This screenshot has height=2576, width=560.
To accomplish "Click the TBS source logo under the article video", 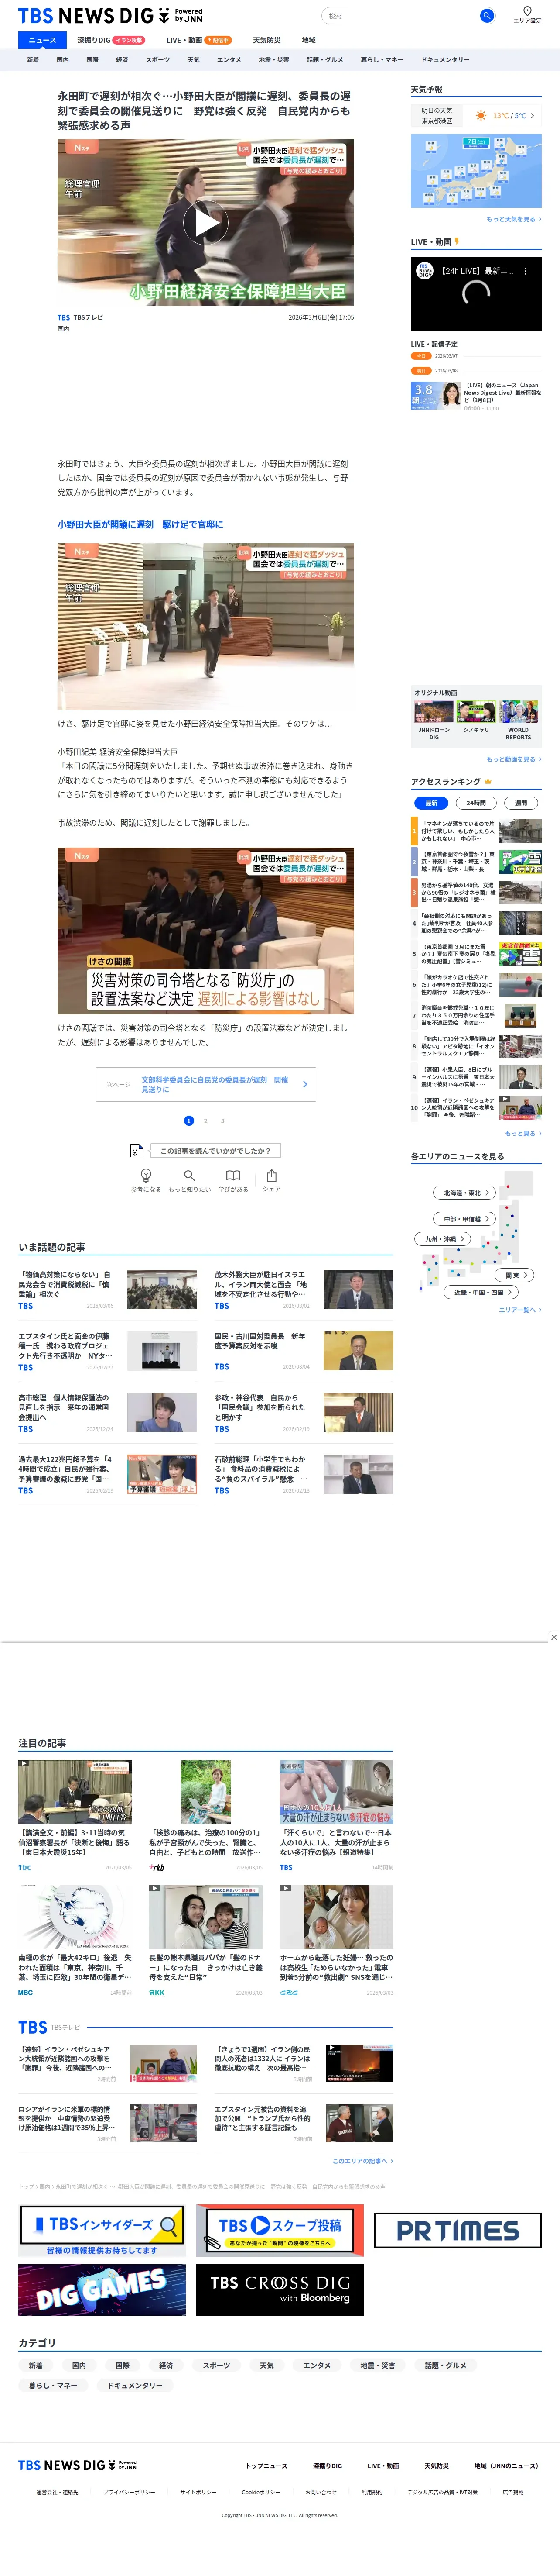I will [64, 317].
